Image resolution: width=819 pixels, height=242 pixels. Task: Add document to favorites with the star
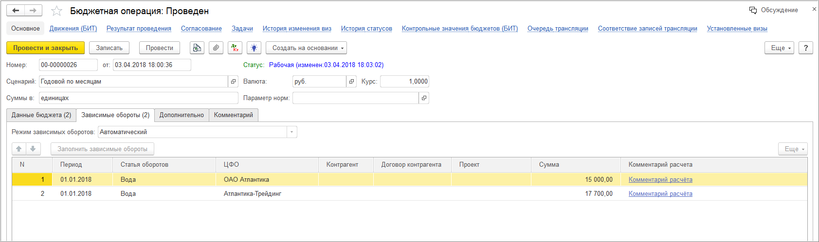(57, 11)
